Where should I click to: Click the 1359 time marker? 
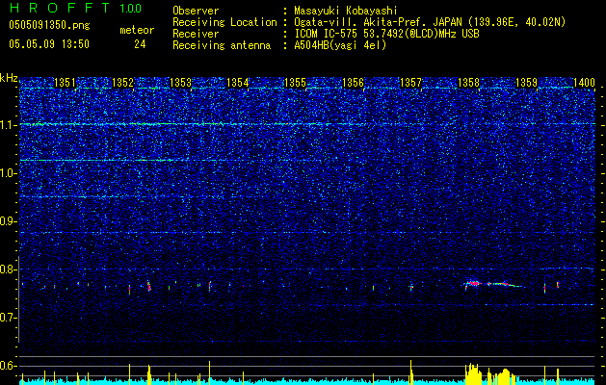click(x=526, y=82)
